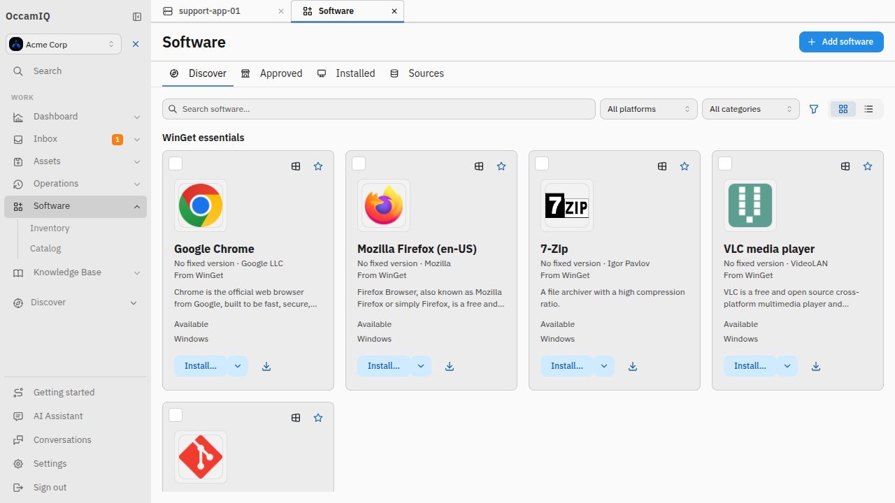
Task: Click the Search magnifier in sidebar
Action: point(18,71)
